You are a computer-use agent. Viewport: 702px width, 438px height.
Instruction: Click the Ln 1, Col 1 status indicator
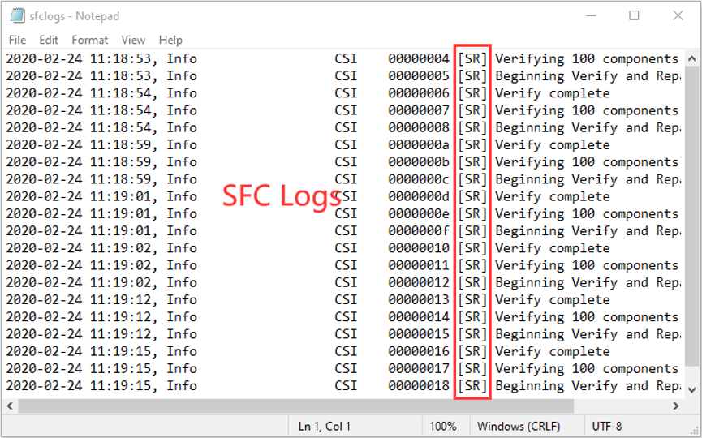tap(324, 426)
